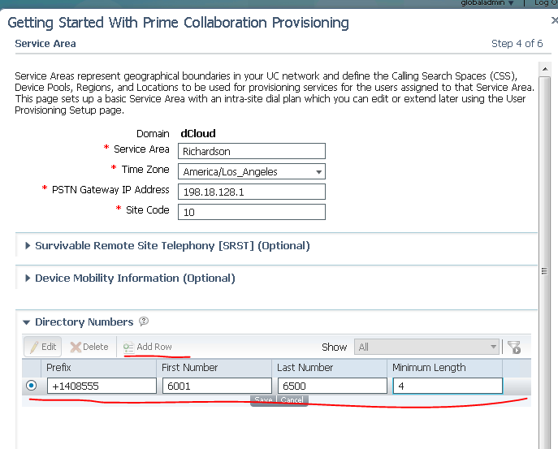Open the globaladmin user menu
The height and width of the screenshot is (449, 558).
(x=487, y=3)
